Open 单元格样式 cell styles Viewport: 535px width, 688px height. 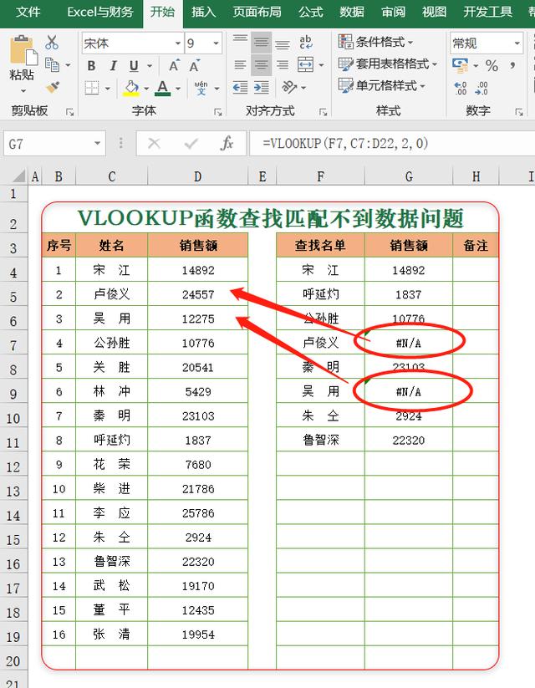tap(382, 85)
